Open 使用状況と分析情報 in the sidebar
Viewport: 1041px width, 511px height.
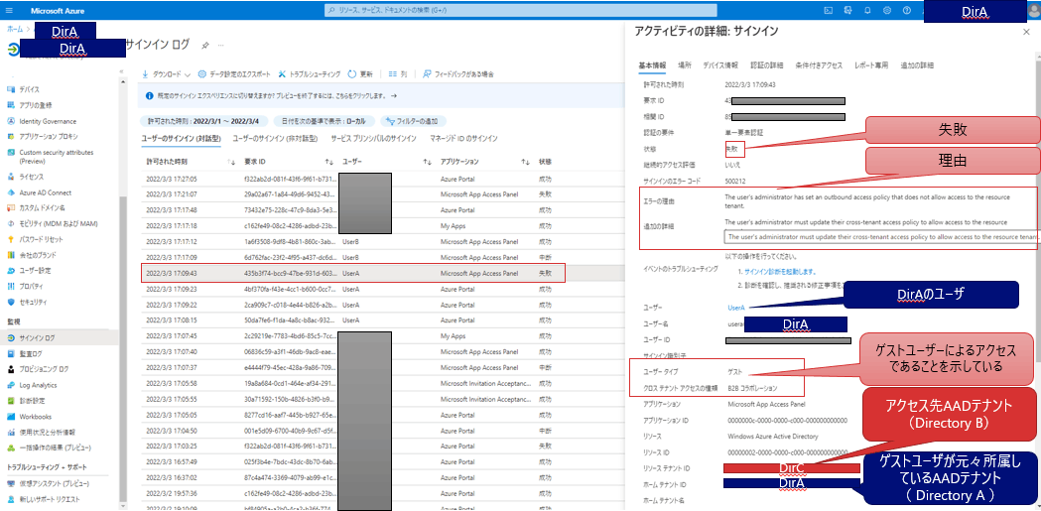[x=47, y=432]
